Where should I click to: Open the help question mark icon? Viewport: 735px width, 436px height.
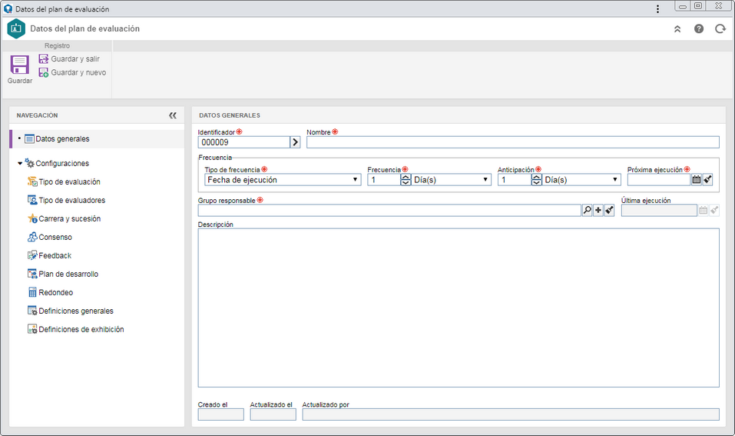click(x=698, y=28)
